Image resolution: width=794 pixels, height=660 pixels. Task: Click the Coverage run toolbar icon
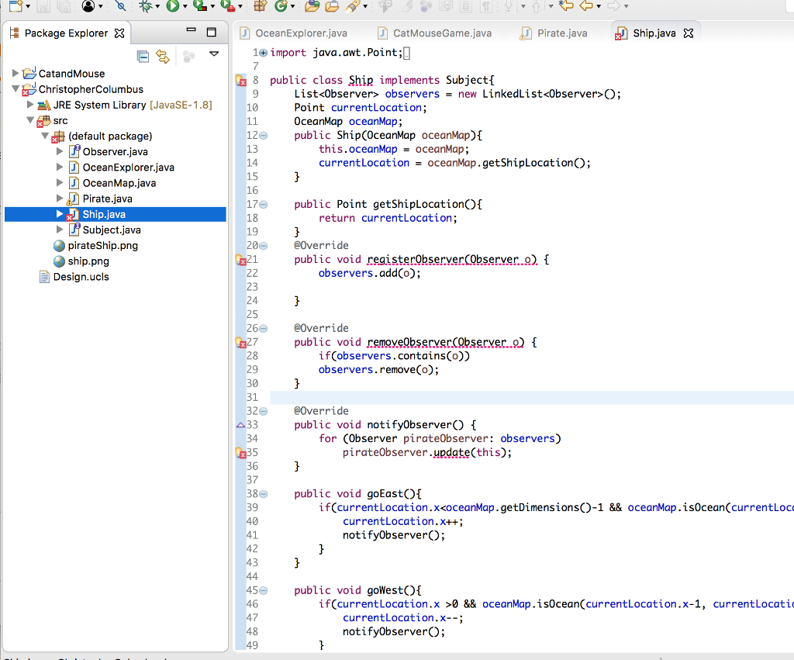click(x=200, y=6)
